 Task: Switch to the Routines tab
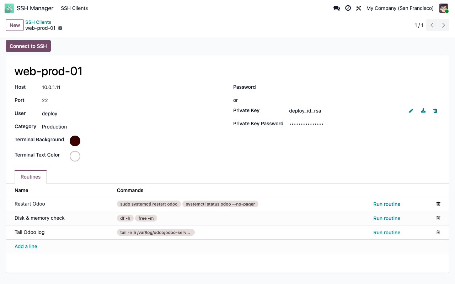(31, 177)
